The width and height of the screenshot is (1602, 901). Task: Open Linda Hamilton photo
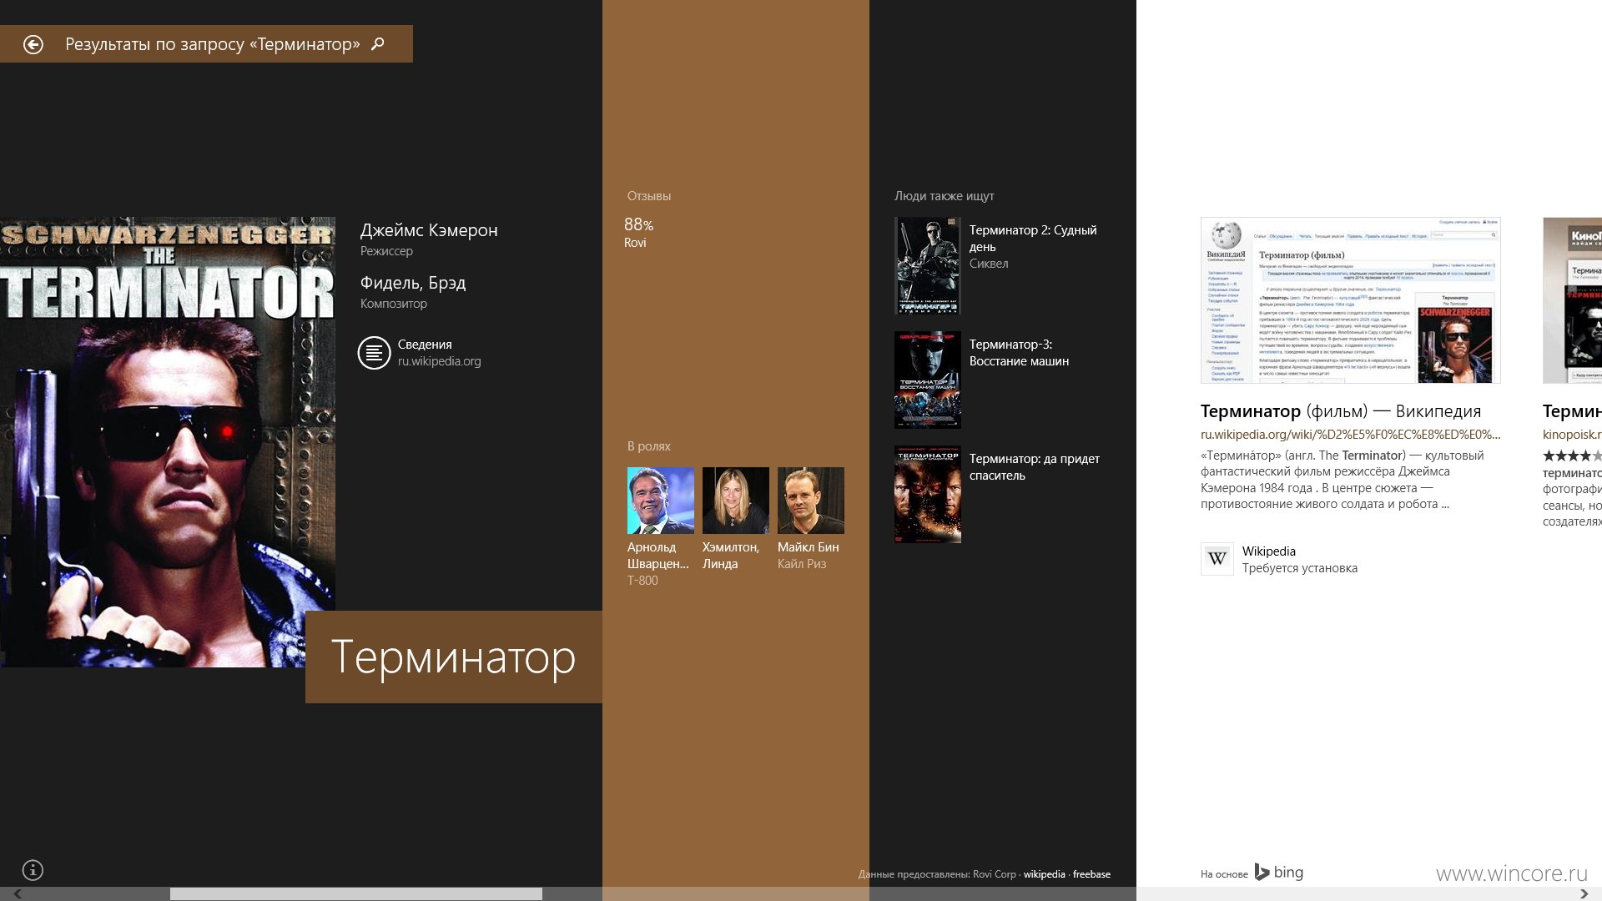(x=736, y=501)
